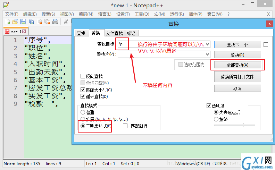Click the red unsaved disk icon on new 1 tab
Image resolution: width=275 pixels, height=170 pixels.
7,32
